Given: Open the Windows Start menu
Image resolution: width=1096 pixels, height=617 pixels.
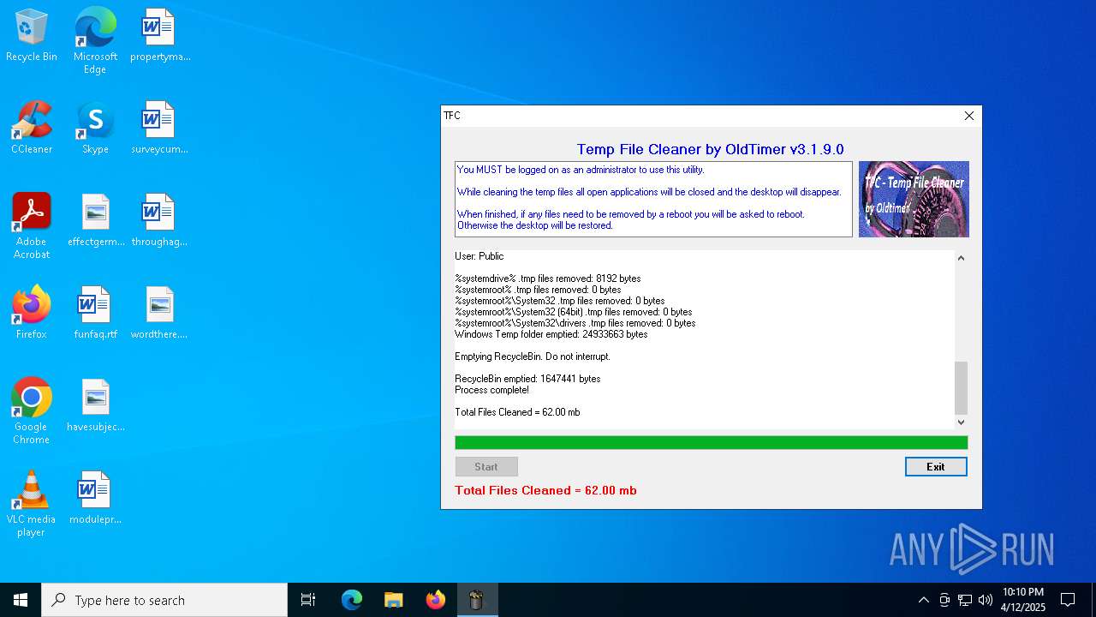Looking at the screenshot, I should [x=21, y=600].
